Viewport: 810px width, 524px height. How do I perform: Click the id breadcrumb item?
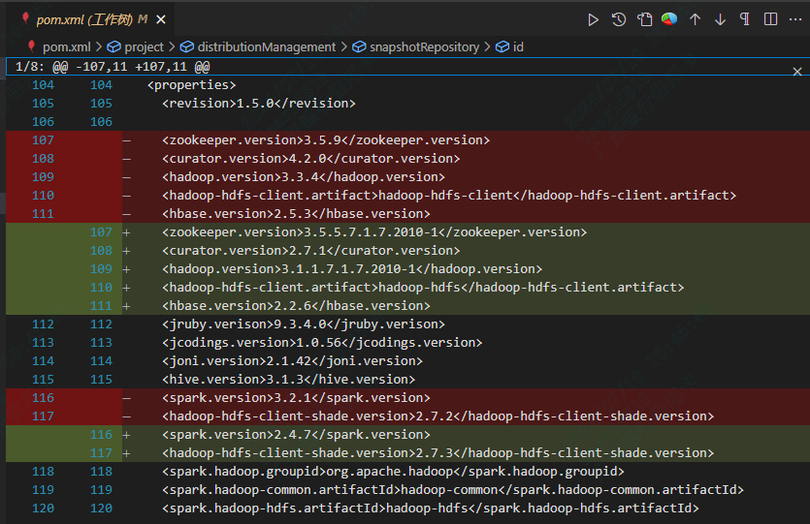coord(518,46)
